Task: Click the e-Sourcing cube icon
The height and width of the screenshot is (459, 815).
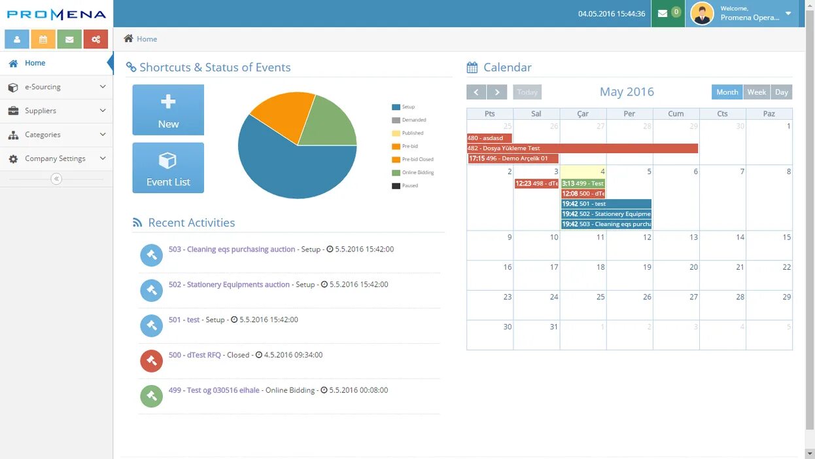Action: pyautogui.click(x=13, y=87)
